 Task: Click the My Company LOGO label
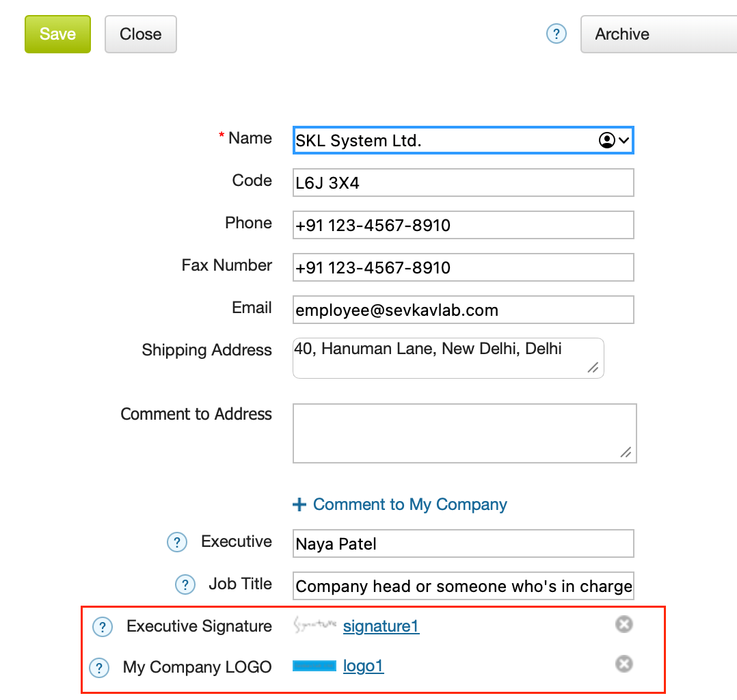click(x=198, y=667)
